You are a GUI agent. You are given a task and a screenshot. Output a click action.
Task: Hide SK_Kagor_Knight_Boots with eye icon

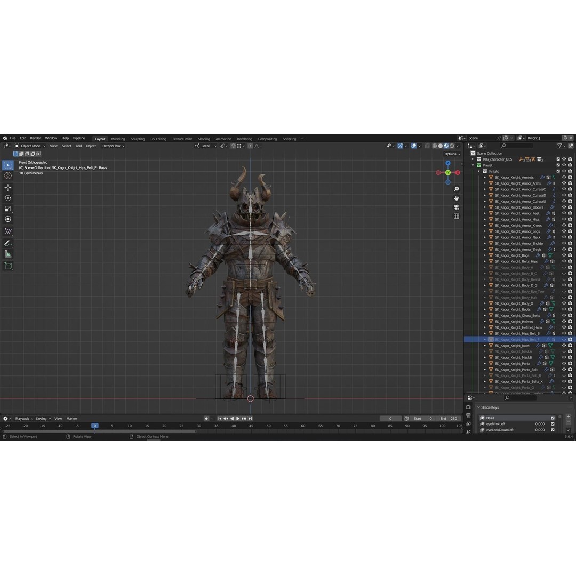(x=564, y=309)
